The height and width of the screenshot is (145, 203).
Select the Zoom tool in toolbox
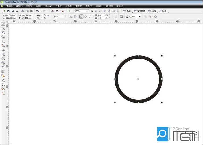click(x=3, y=37)
